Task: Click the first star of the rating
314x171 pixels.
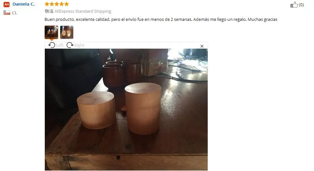Action: (x=47, y=4)
